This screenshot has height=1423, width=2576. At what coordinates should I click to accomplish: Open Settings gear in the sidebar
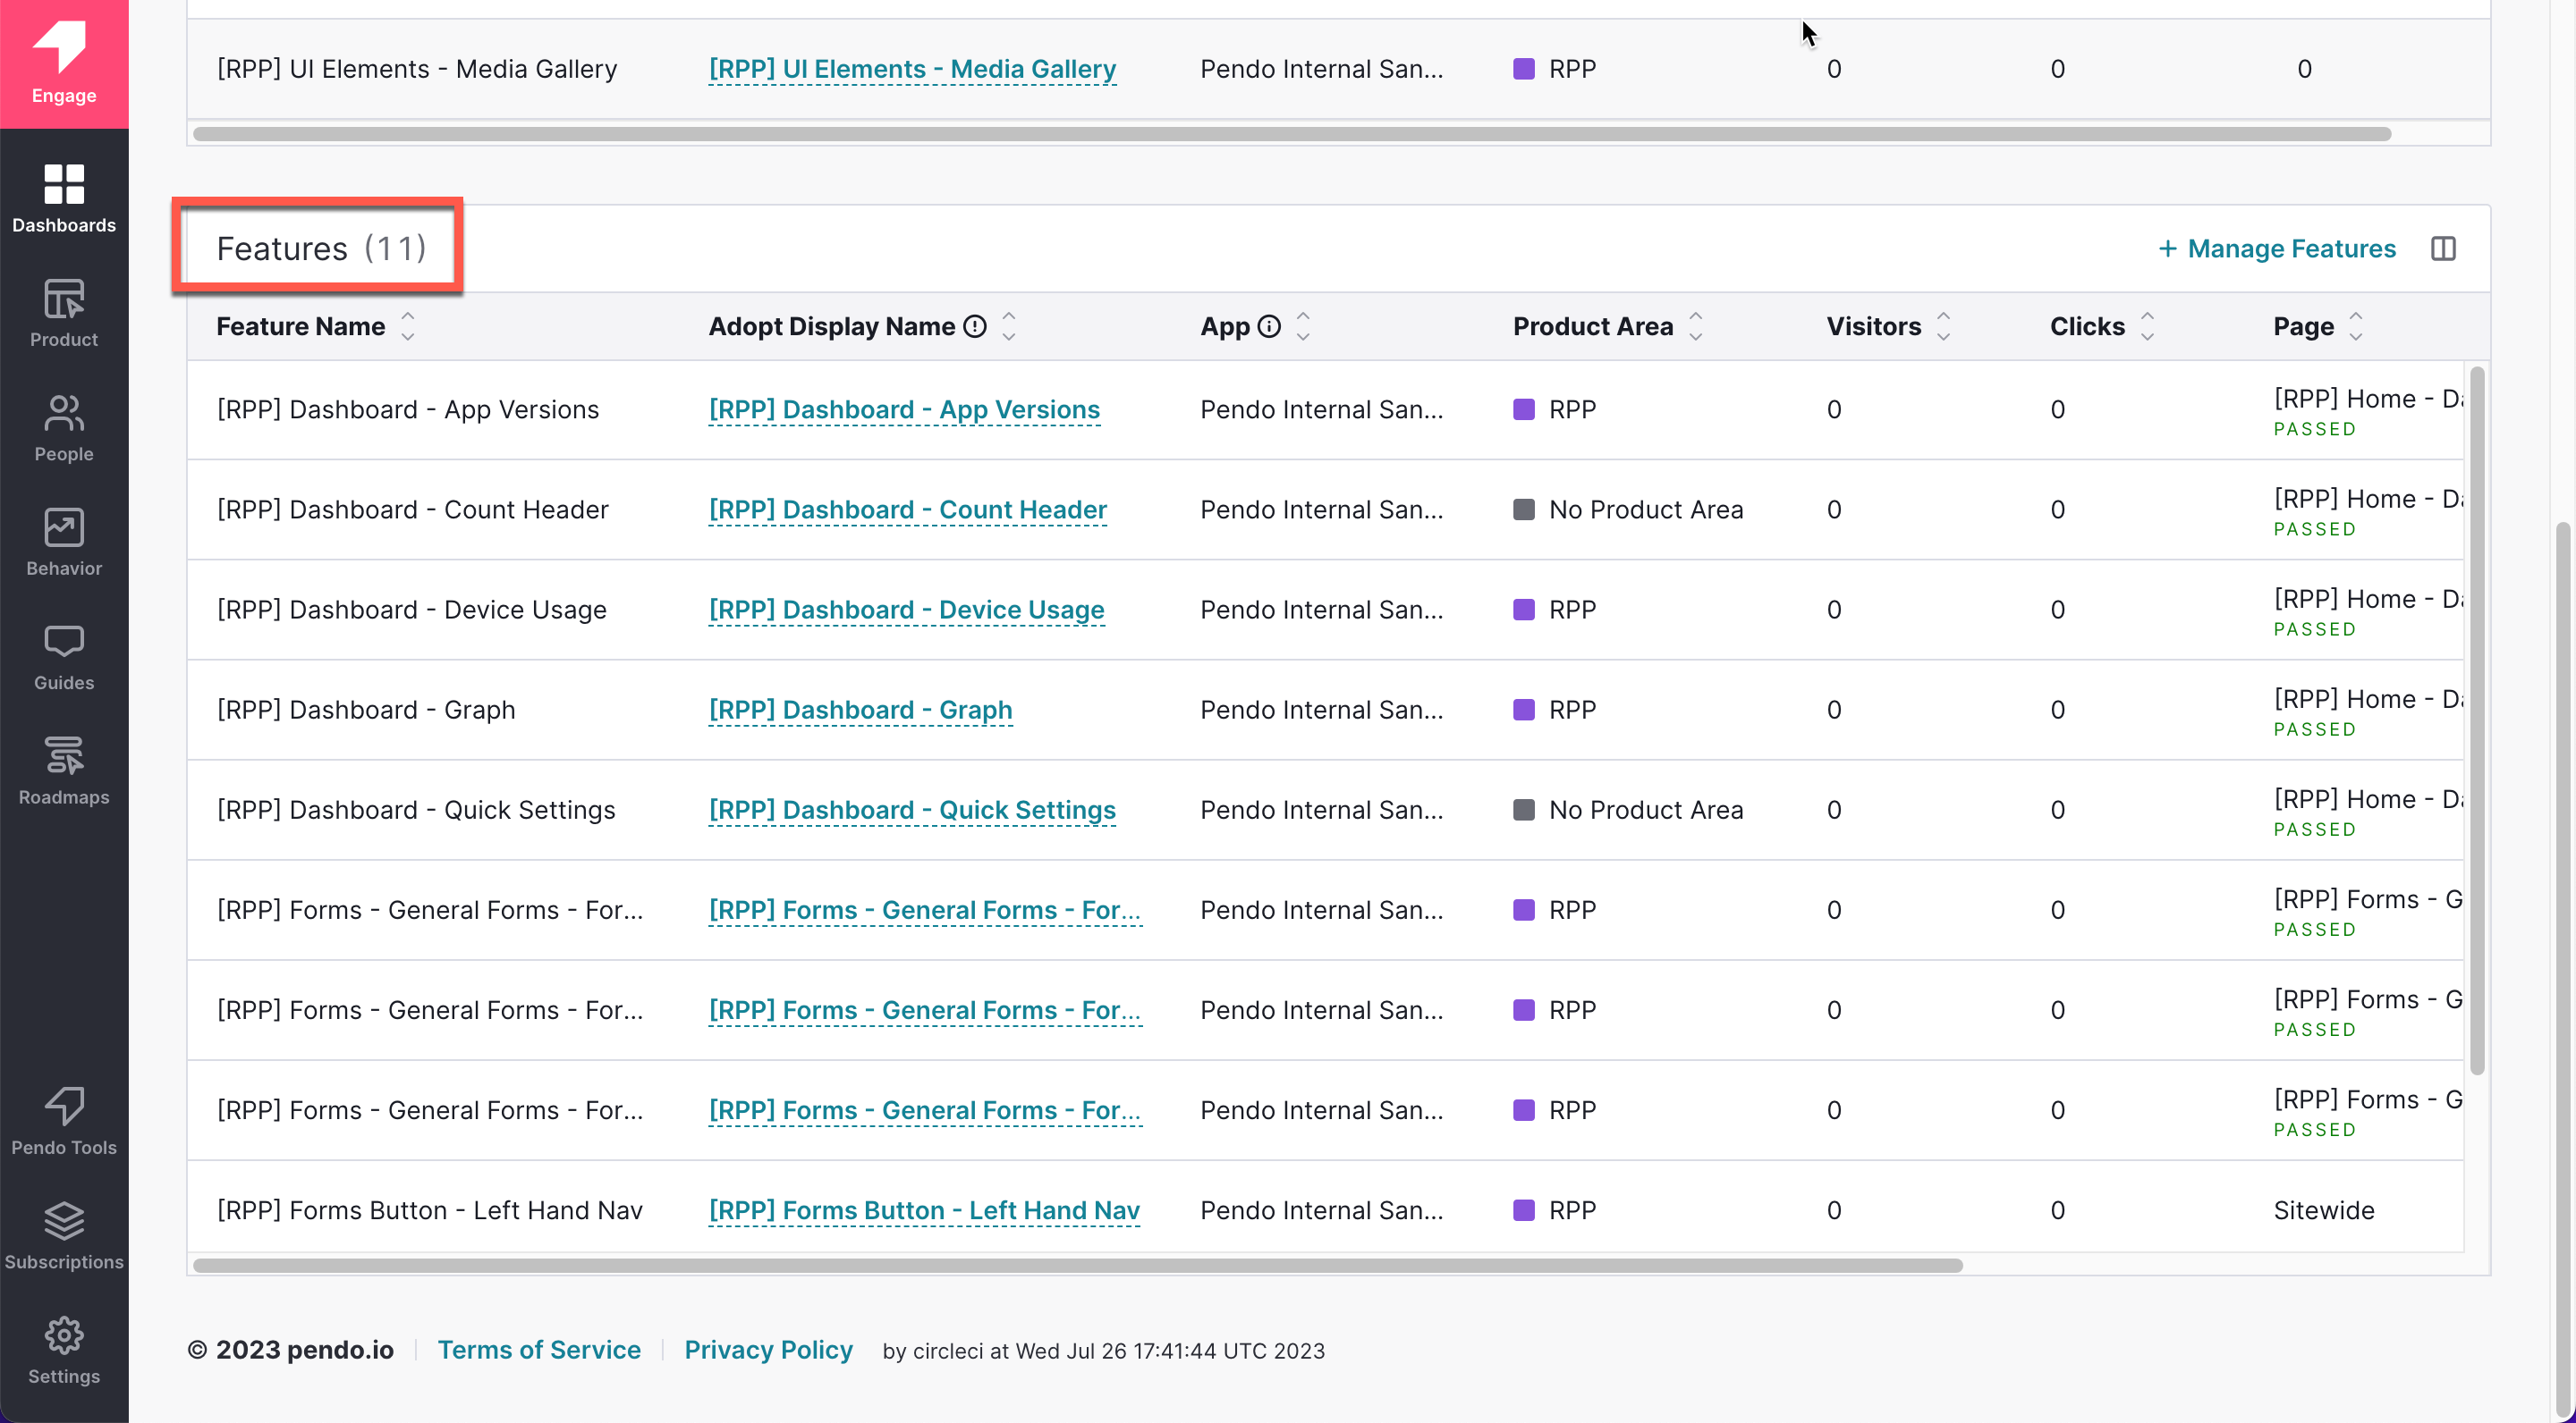(64, 1350)
